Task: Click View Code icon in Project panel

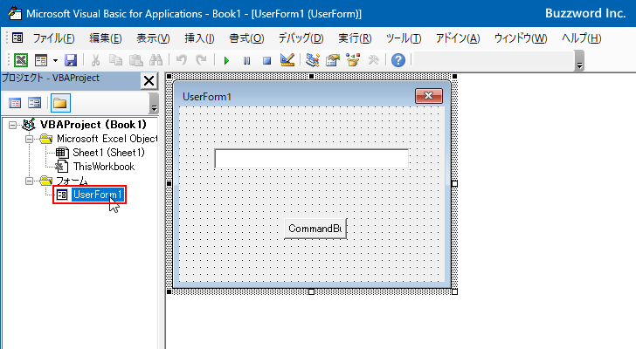Action: [15, 103]
